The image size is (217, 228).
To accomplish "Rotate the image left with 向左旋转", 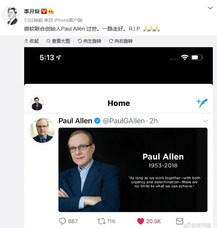I will click(89, 41).
